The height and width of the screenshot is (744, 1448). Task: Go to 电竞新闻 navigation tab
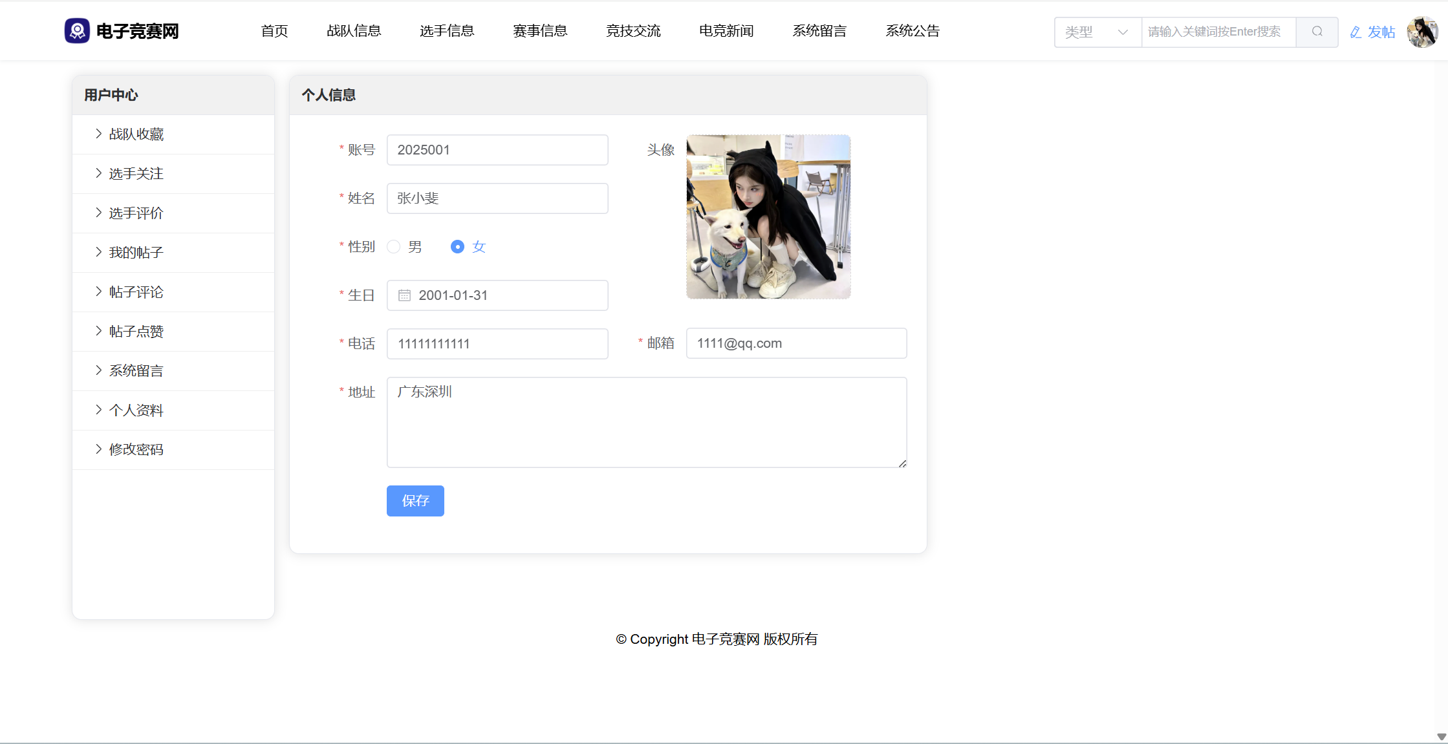pyautogui.click(x=726, y=31)
